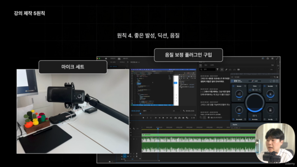The width and height of the screenshot is (297, 167).
Task: Click the Bypass button in RX plugin
Action: (235, 125)
